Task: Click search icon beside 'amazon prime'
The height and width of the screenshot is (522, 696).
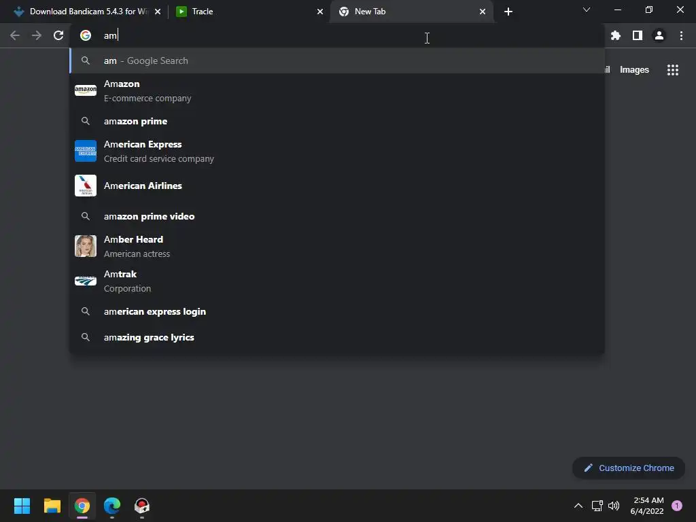Action: [x=86, y=121]
